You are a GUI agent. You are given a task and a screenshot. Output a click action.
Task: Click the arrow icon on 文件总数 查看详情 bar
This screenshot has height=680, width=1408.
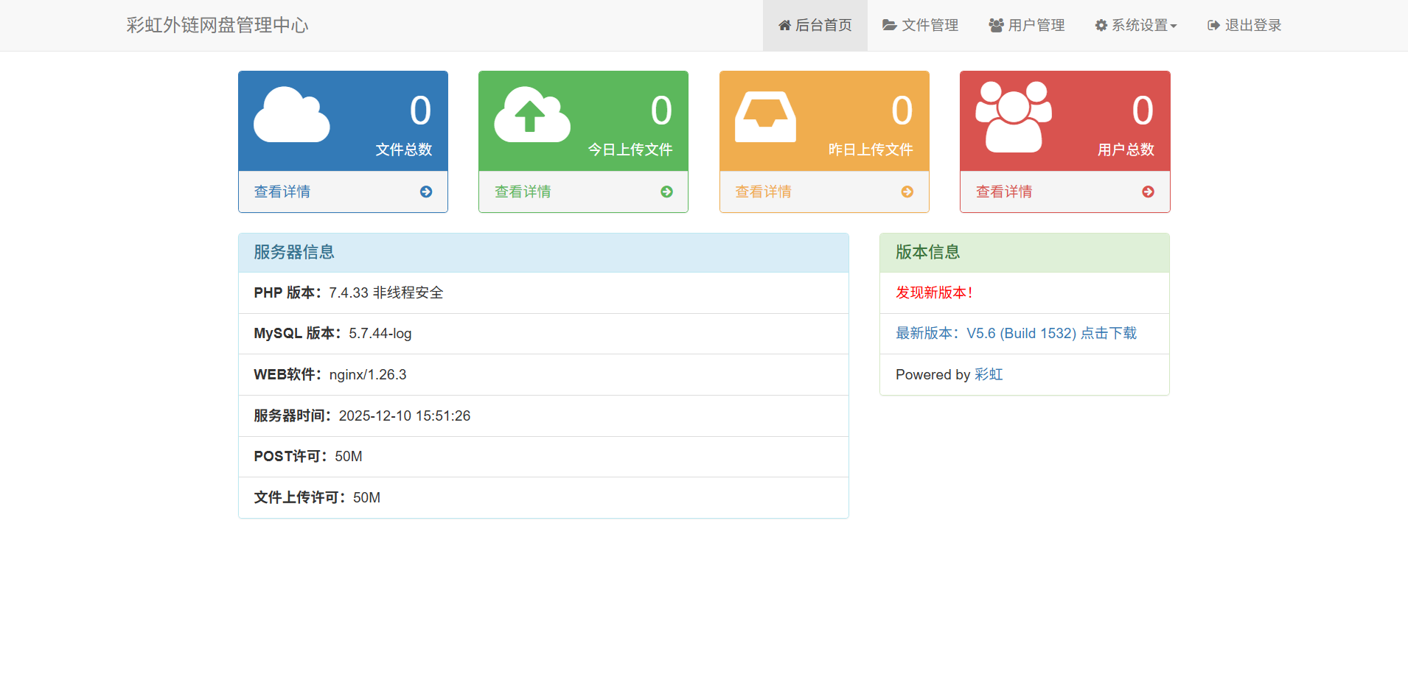(x=426, y=192)
